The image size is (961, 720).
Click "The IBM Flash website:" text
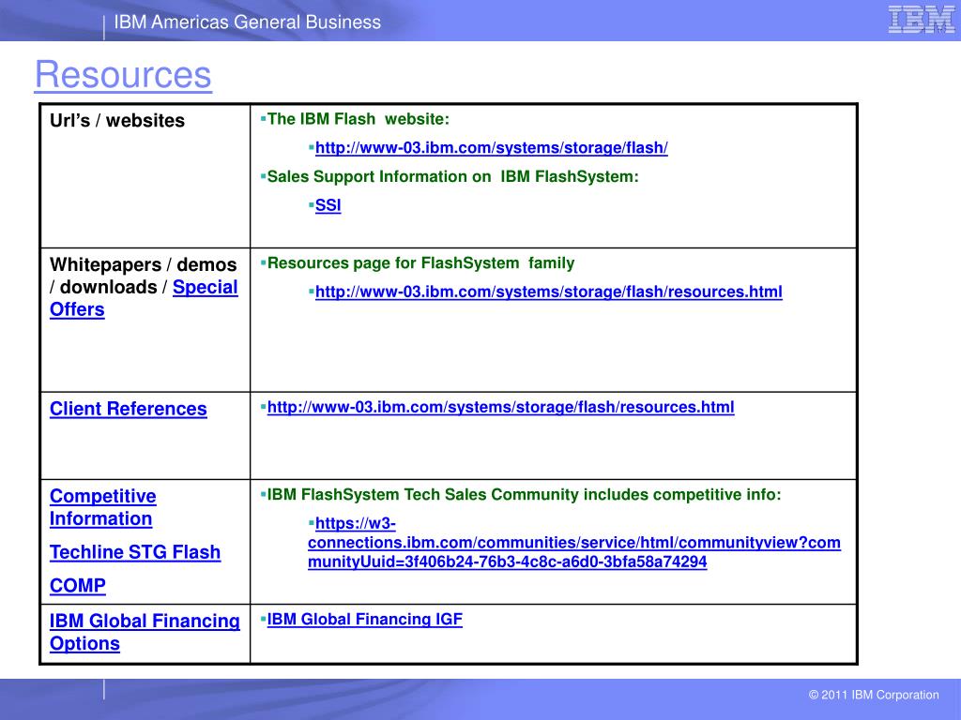click(358, 119)
